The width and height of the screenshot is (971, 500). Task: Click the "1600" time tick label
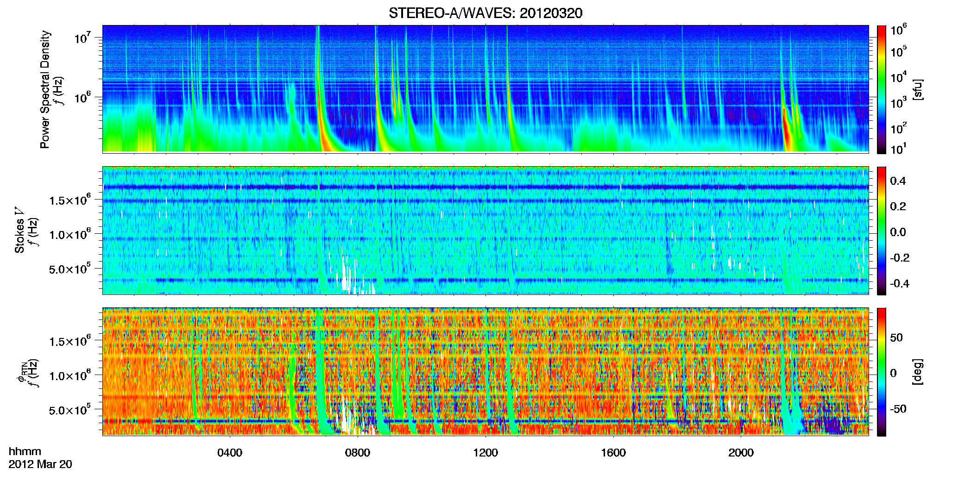pos(613,453)
